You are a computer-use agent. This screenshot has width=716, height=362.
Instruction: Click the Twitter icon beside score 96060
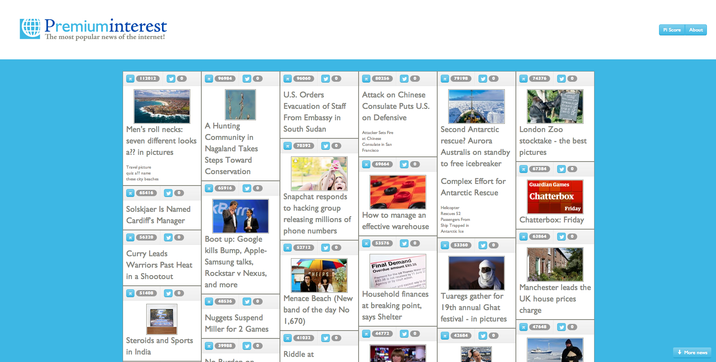[326, 79]
